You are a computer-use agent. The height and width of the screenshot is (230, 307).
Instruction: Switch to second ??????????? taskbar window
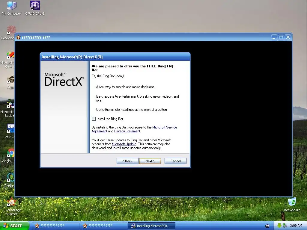click(103, 226)
